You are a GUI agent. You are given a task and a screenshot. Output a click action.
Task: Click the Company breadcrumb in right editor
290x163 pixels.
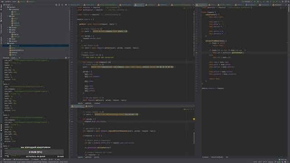[x=205, y=157]
